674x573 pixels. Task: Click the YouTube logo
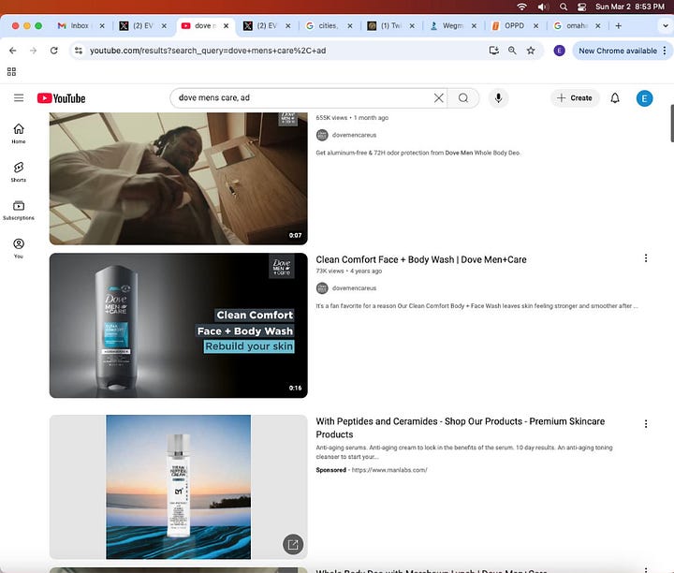pyautogui.click(x=61, y=98)
